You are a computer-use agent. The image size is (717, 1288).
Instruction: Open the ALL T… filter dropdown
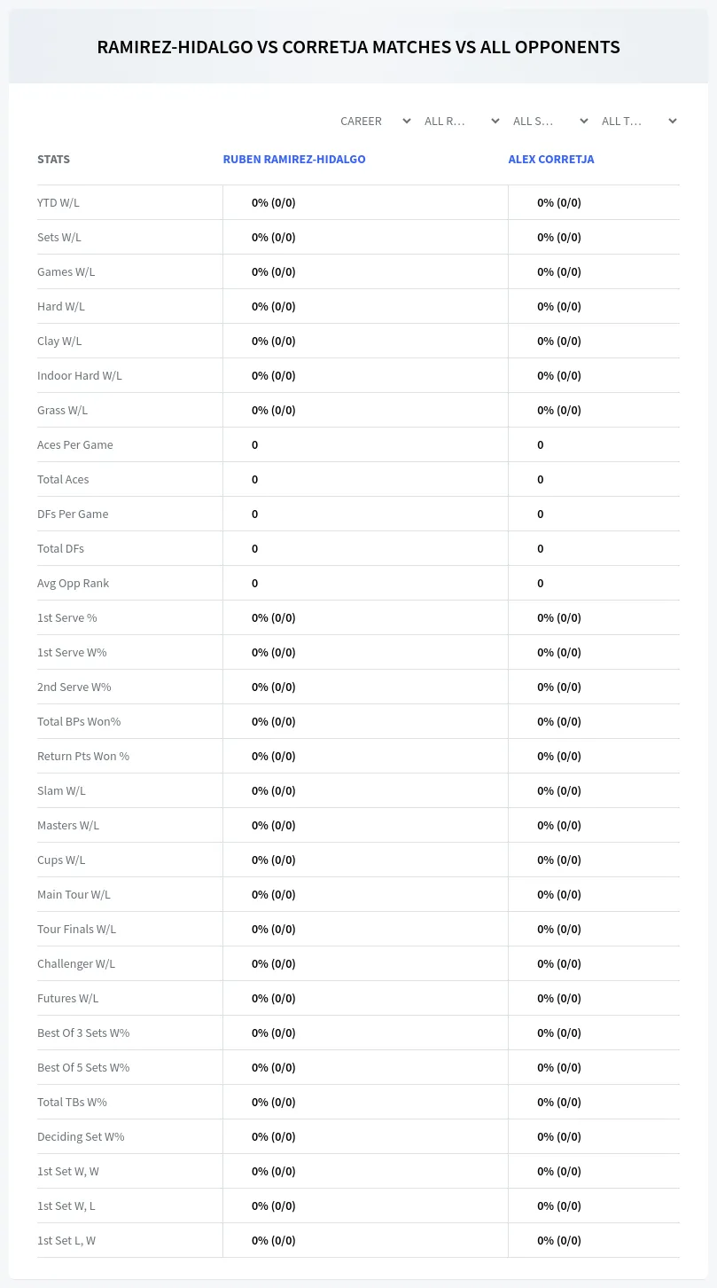pos(638,121)
